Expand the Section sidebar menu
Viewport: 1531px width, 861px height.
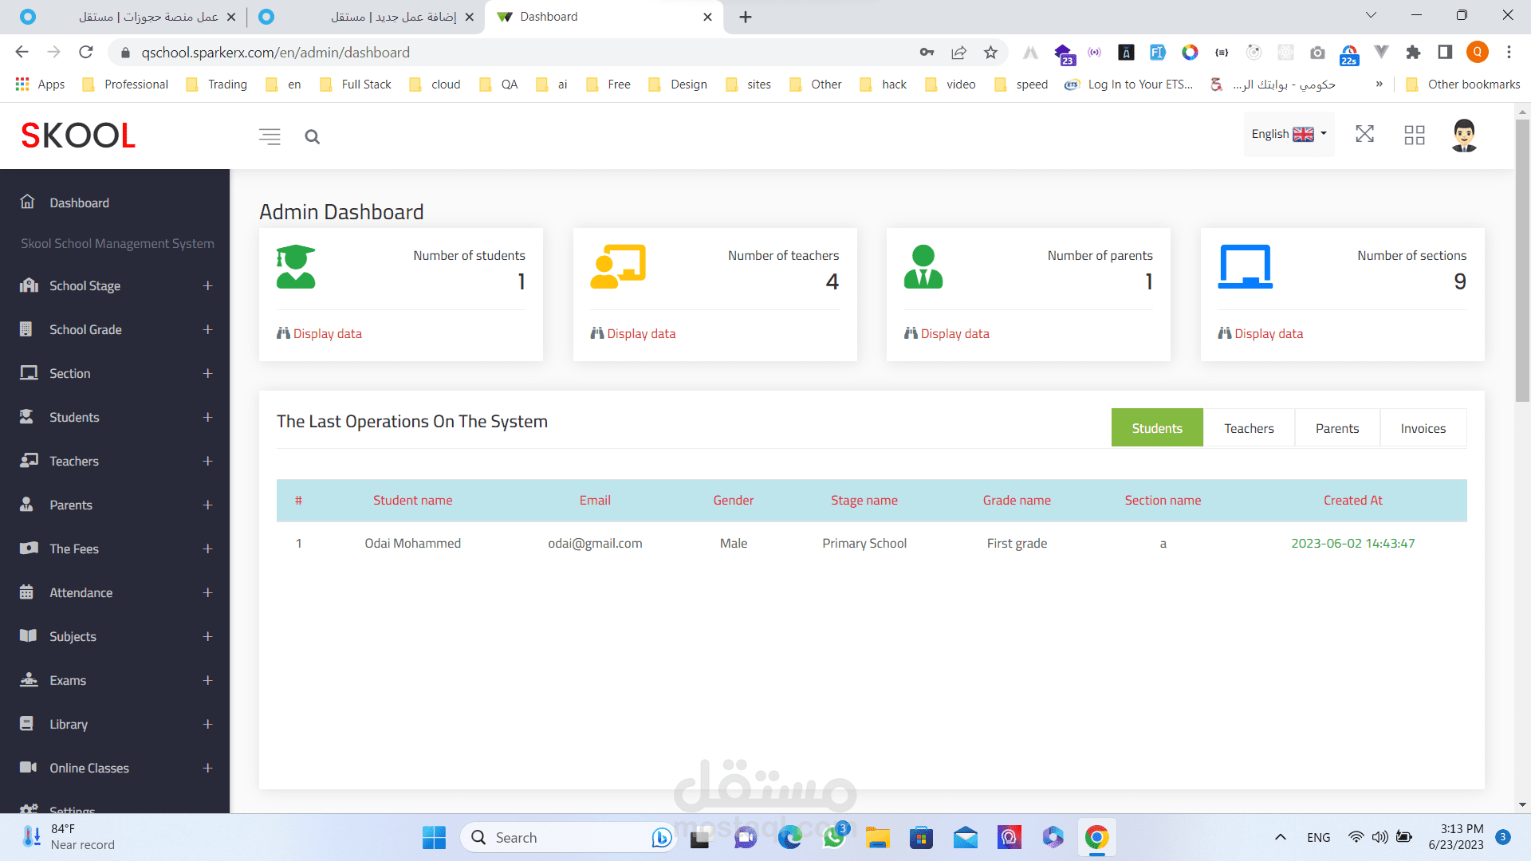(207, 373)
